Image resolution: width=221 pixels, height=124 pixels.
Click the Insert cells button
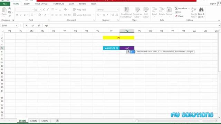click(x=155, y=12)
